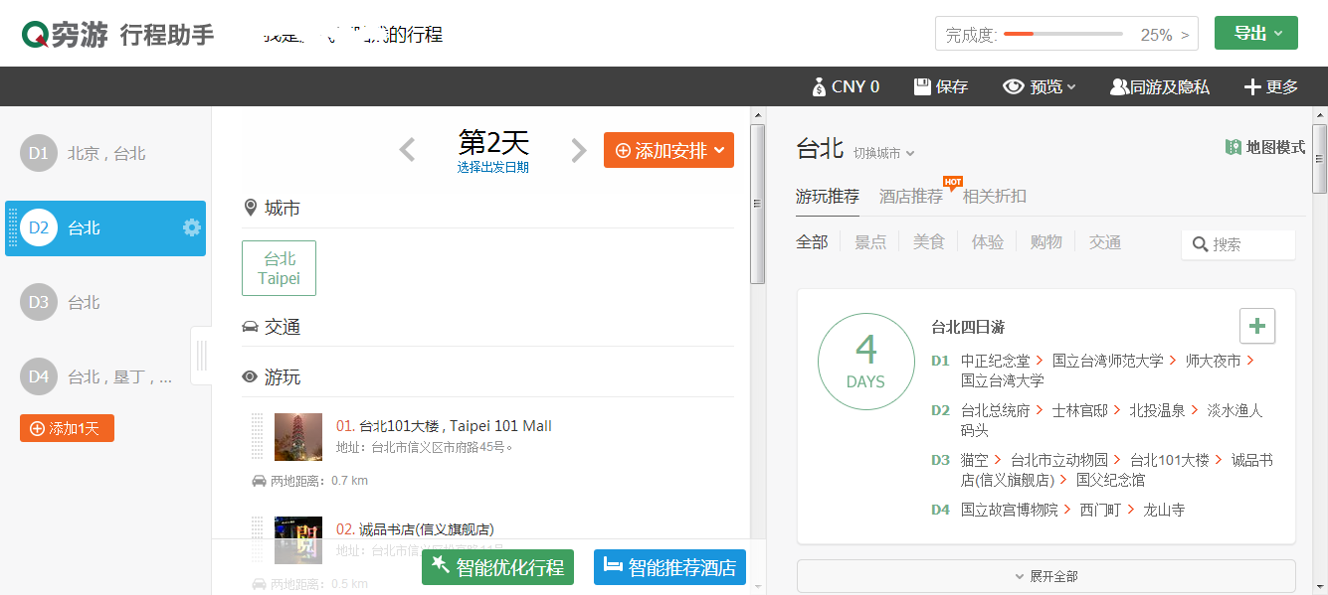This screenshot has height=595, width=1328.
Task: Click the center itinerary panel scrollbar
Action: [758, 206]
